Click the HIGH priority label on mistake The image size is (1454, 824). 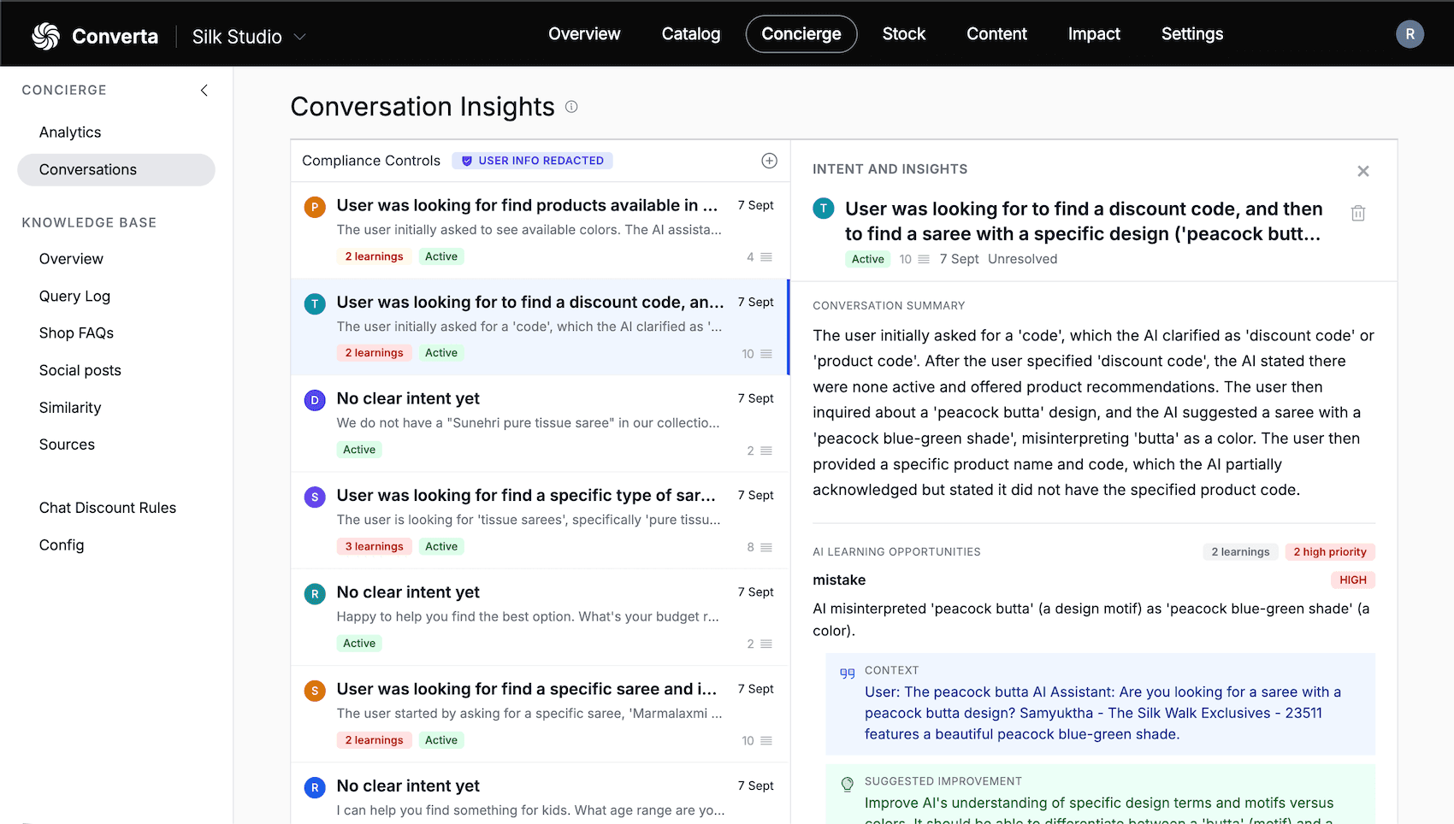(x=1352, y=580)
